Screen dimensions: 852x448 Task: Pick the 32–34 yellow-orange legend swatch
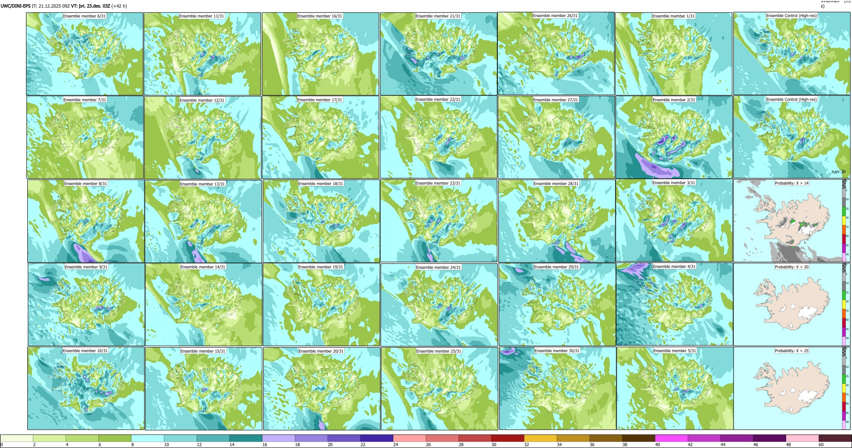click(x=540, y=438)
